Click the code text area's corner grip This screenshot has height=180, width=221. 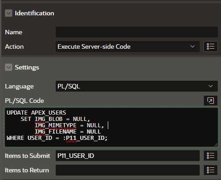click(216, 145)
